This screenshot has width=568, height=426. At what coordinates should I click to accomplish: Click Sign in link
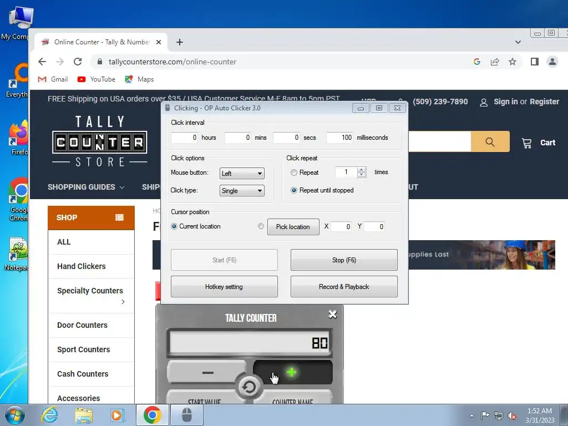click(506, 102)
